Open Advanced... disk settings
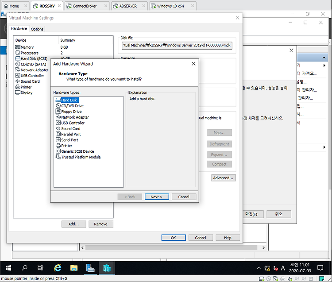 click(224, 178)
